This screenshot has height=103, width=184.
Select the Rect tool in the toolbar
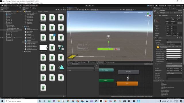[x=15, y=5]
